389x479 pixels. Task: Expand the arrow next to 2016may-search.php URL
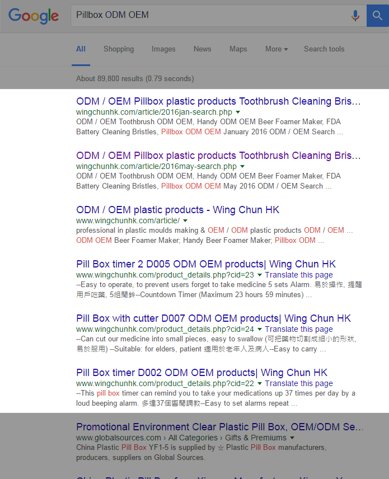click(x=242, y=167)
